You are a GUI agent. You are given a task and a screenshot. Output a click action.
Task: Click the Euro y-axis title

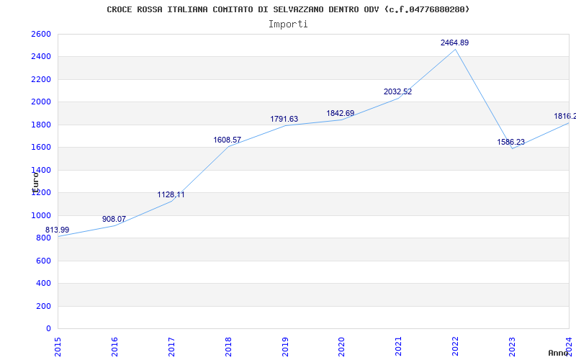pyautogui.click(x=35, y=182)
